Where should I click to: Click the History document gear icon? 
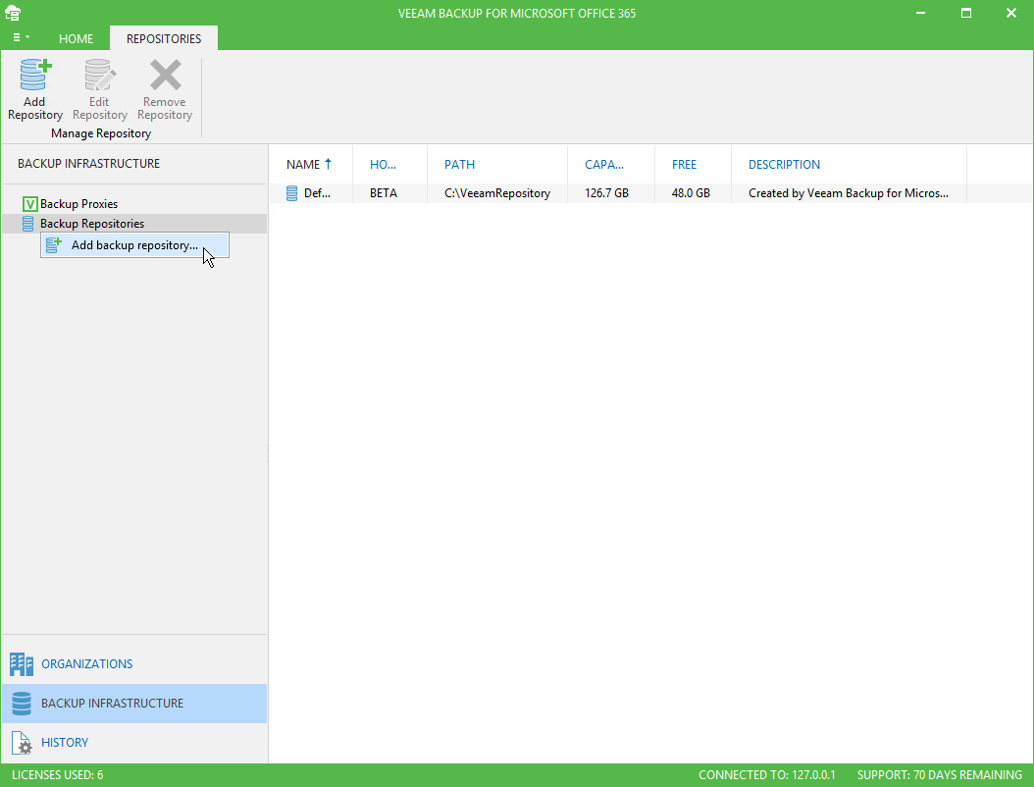pos(22,743)
